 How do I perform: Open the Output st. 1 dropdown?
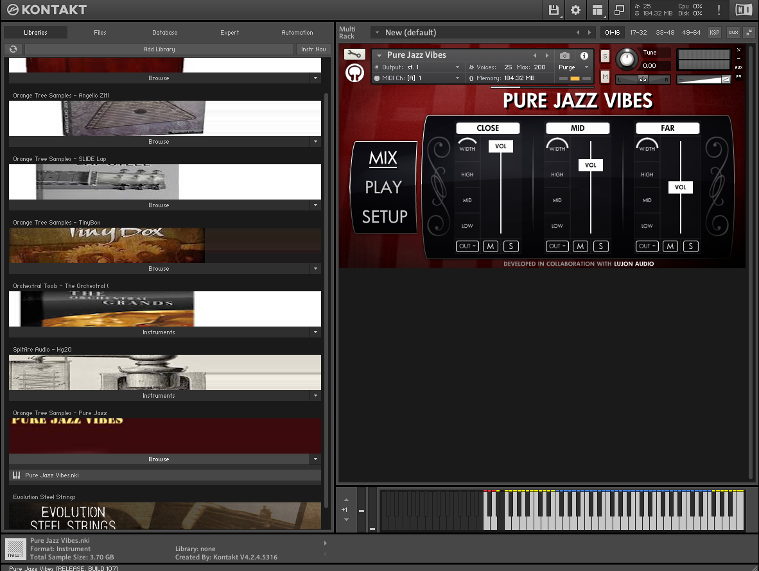(457, 67)
